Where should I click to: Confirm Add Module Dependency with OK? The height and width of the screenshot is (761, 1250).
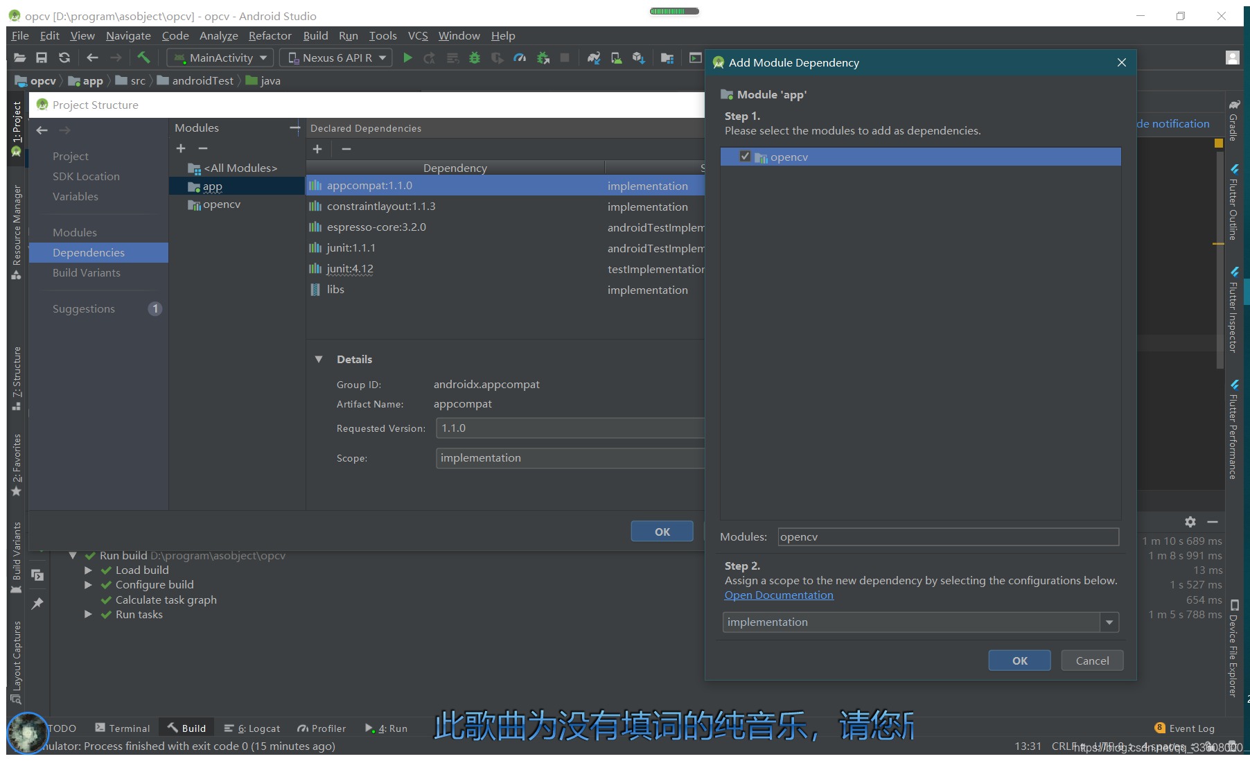click(1019, 661)
